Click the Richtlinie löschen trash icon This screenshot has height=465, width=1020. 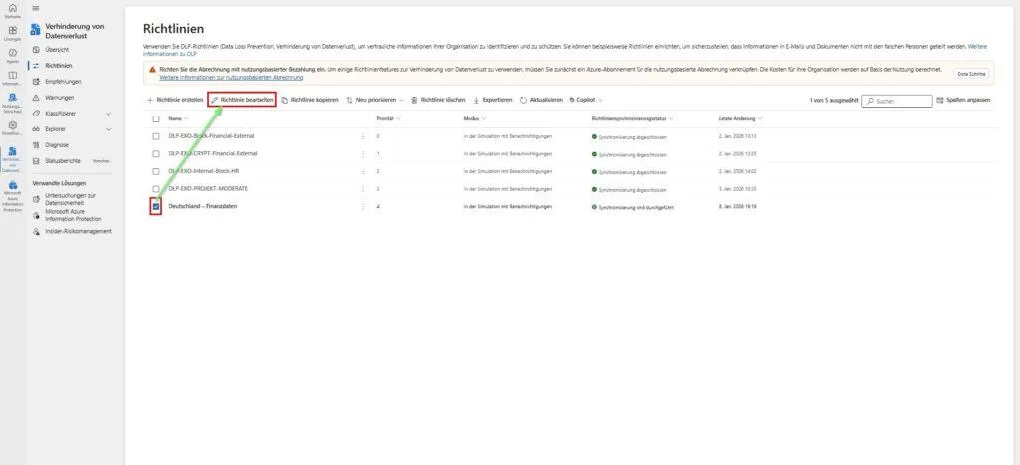[x=414, y=100]
